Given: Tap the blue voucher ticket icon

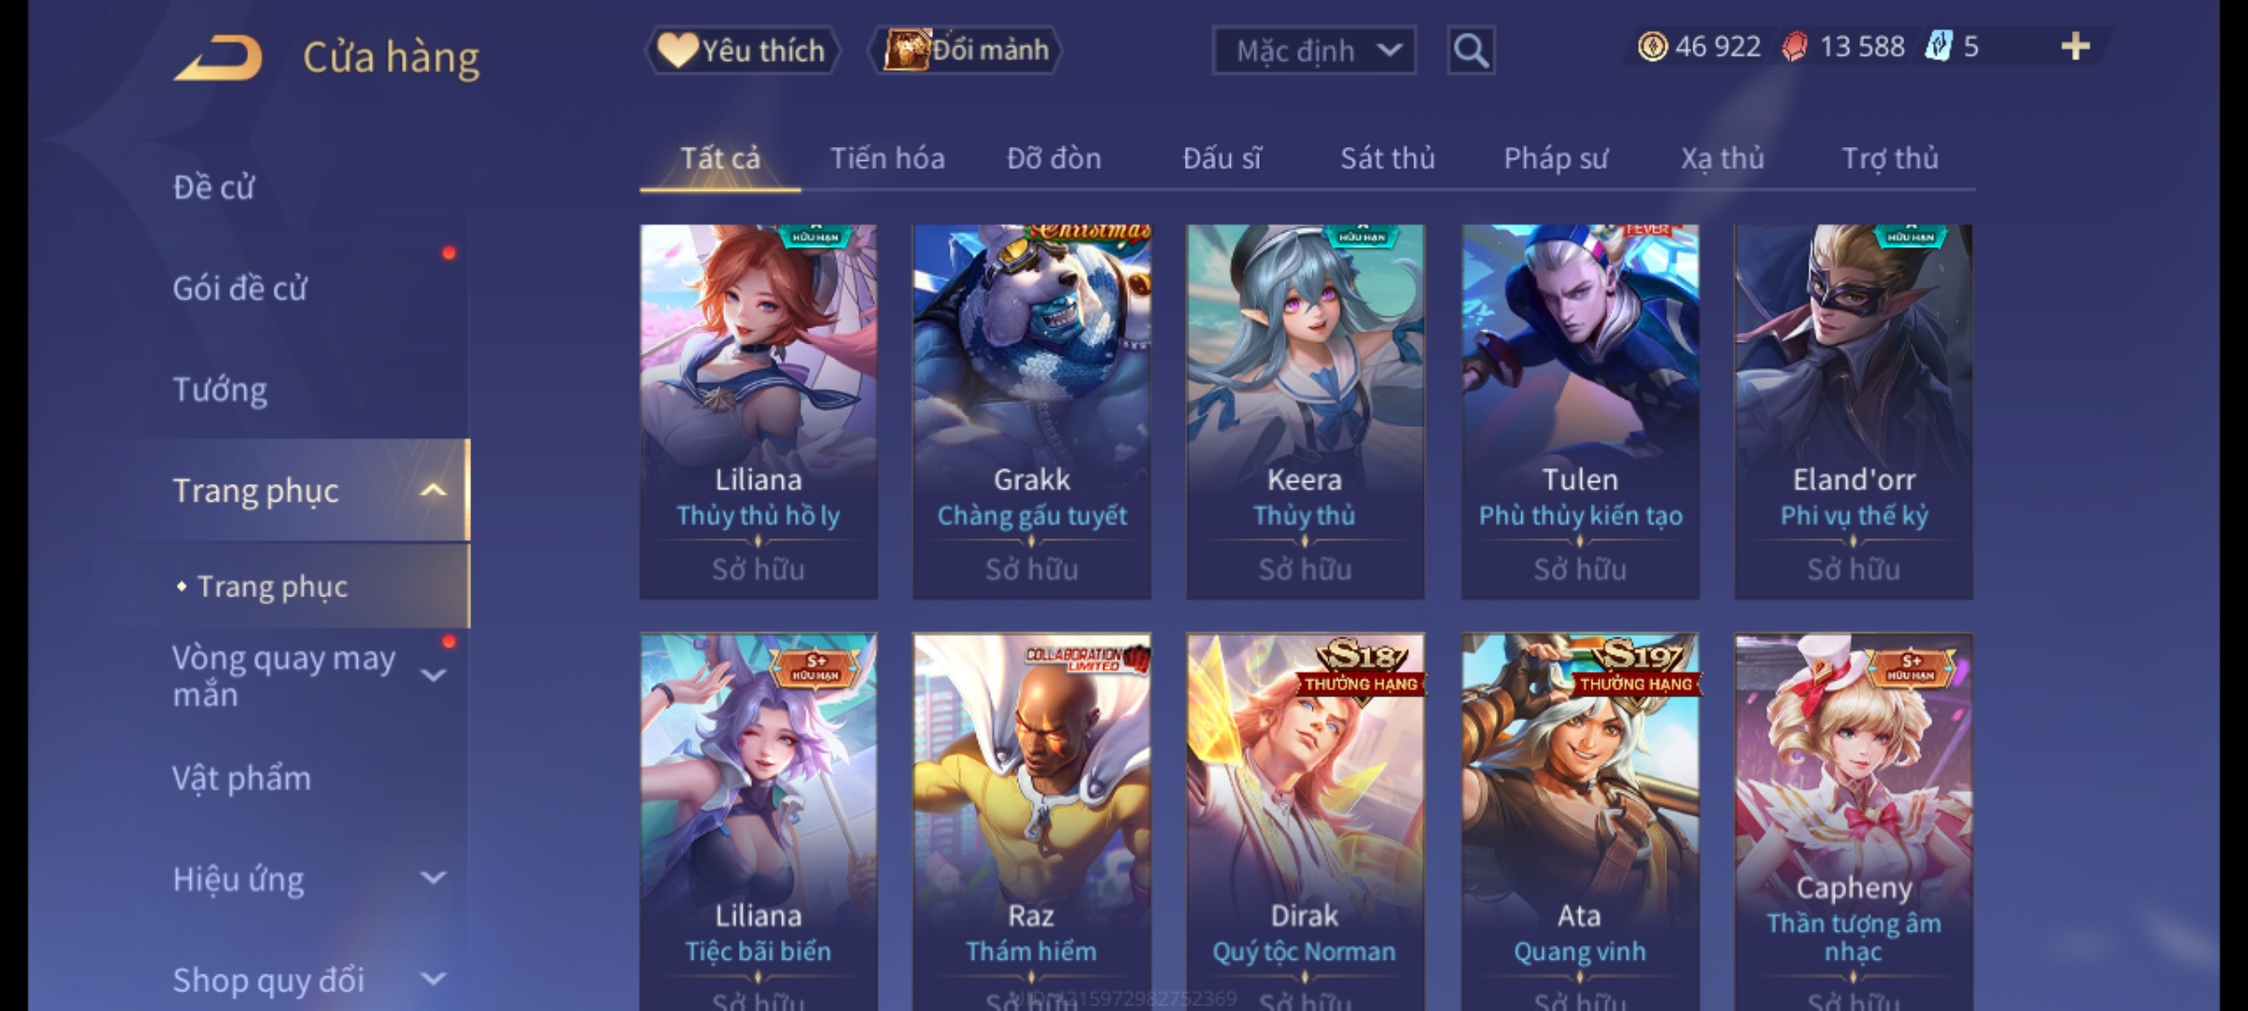Looking at the screenshot, I should pos(1938,47).
